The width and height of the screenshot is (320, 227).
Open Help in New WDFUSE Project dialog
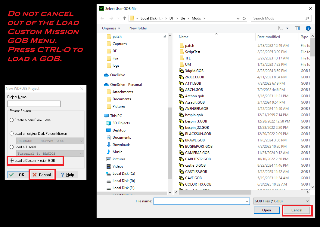(x=67, y=175)
